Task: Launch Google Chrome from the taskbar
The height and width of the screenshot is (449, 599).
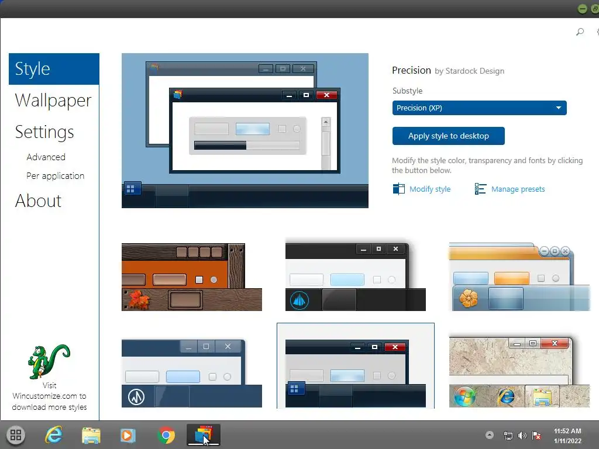Action: click(166, 435)
